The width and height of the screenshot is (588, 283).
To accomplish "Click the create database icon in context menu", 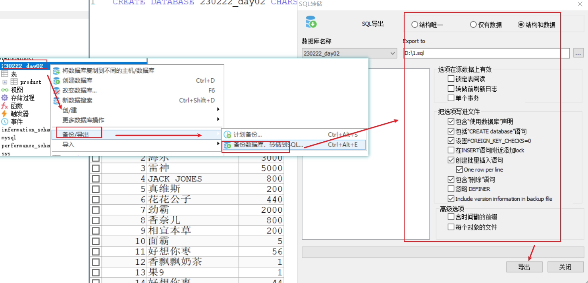I will coord(56,81).
